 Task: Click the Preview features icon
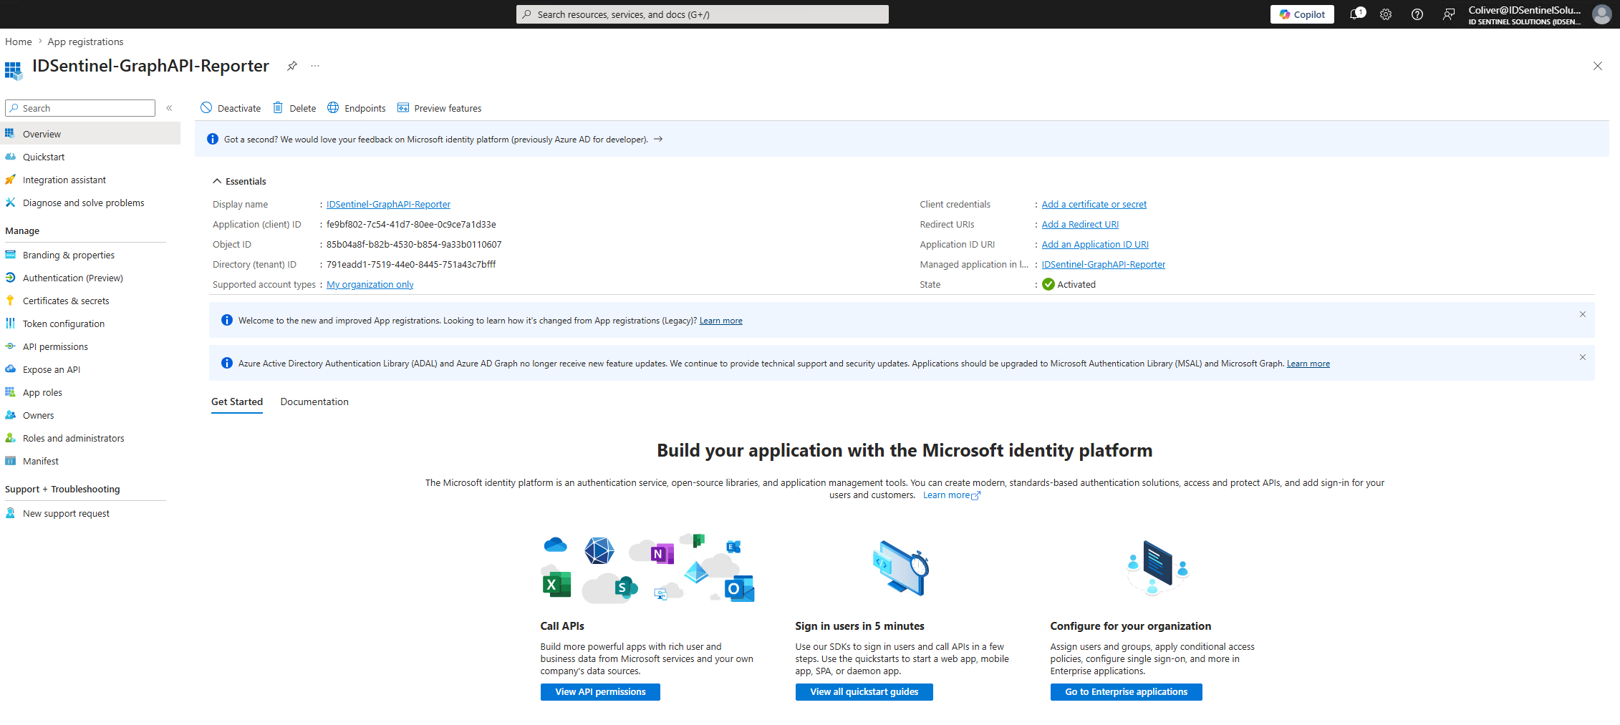click(403, 108)
